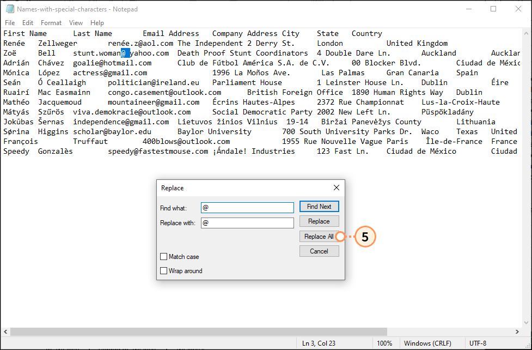Screen dimensions: 532x350
Task: Open the Help menu
Action: coord(97,23)
